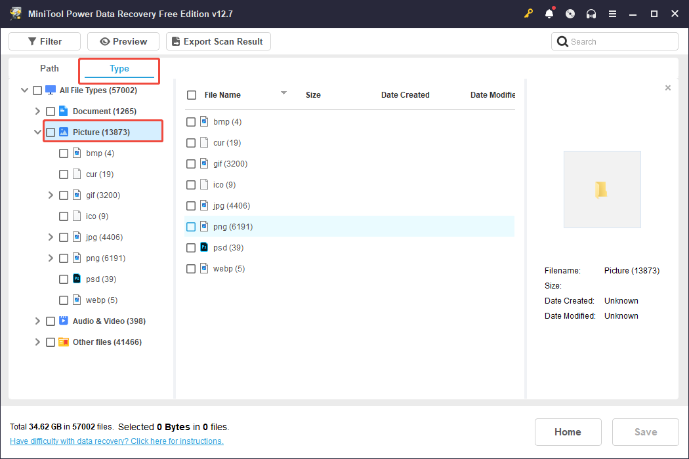The width and height of the screenshot is (689, 459).
Task: Select the Picture (13873) checkbox in sidebar
Action: click(51, 131)
